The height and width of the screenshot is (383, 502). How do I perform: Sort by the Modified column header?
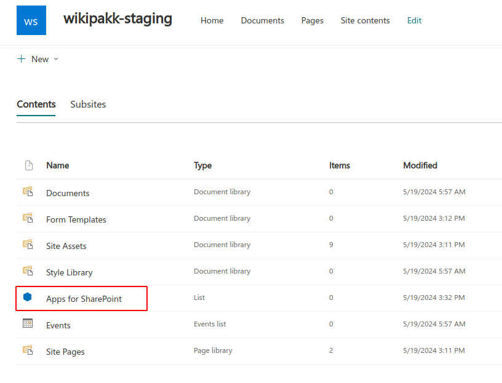(420, 165)
